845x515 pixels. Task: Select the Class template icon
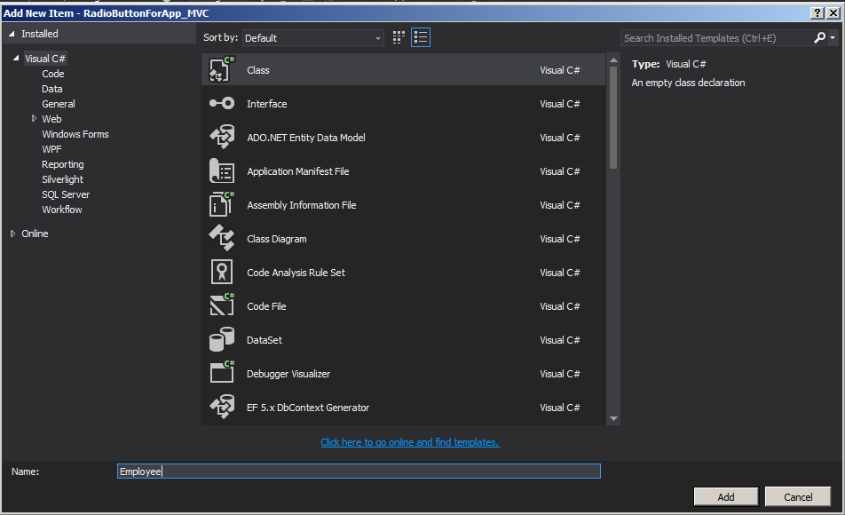pos(221,70)
